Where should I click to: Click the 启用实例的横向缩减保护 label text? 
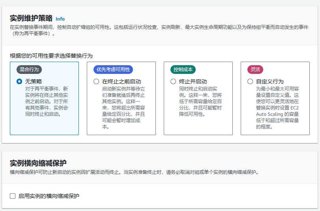(49, 196)
